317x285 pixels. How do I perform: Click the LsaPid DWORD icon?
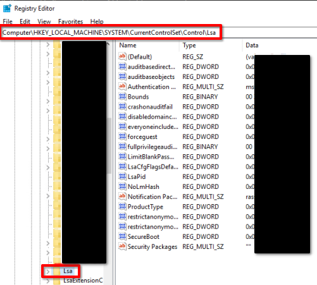122,176
